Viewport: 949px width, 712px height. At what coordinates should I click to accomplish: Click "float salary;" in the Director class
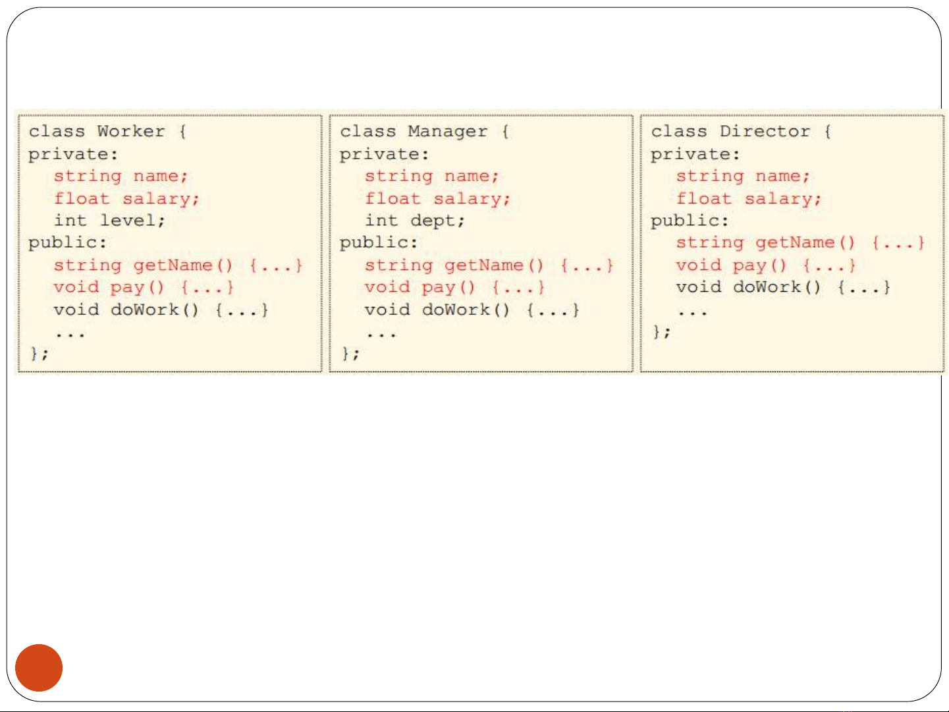point(749,199)
